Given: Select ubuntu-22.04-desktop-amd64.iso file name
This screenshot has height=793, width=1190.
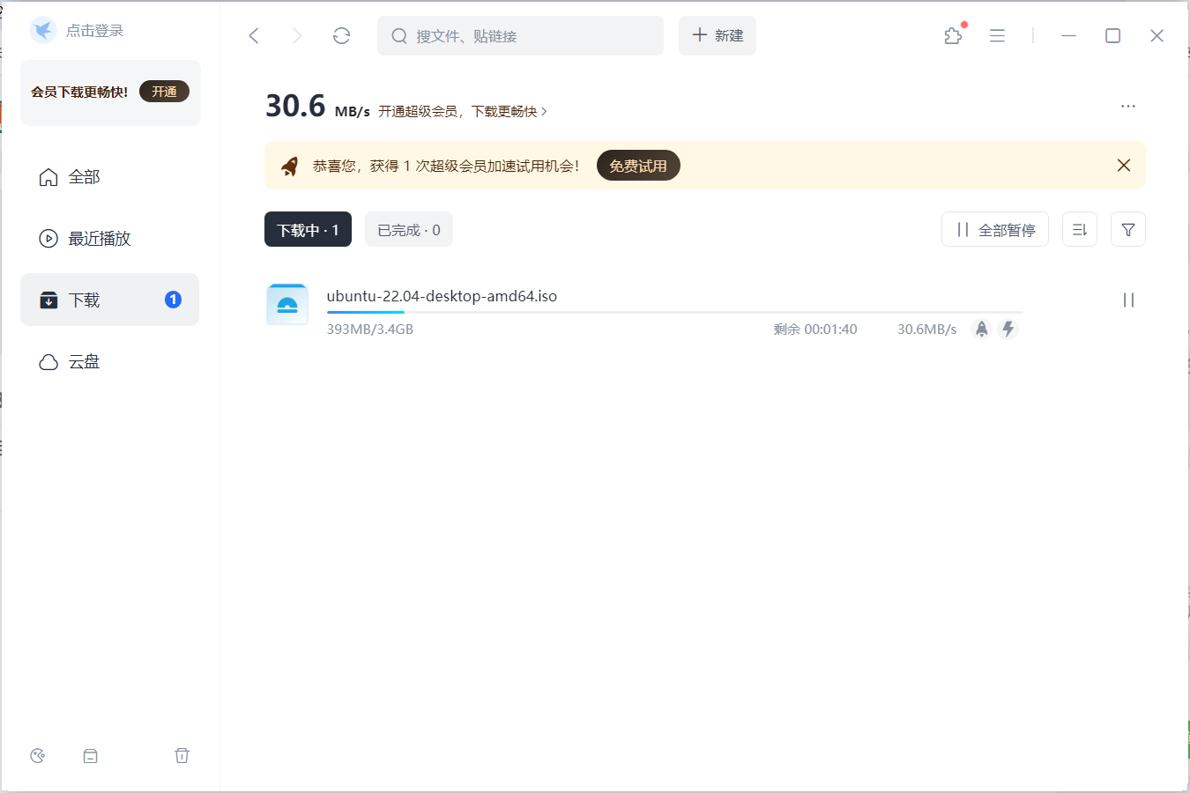Looking at the screenshot, I should (442, 296).
